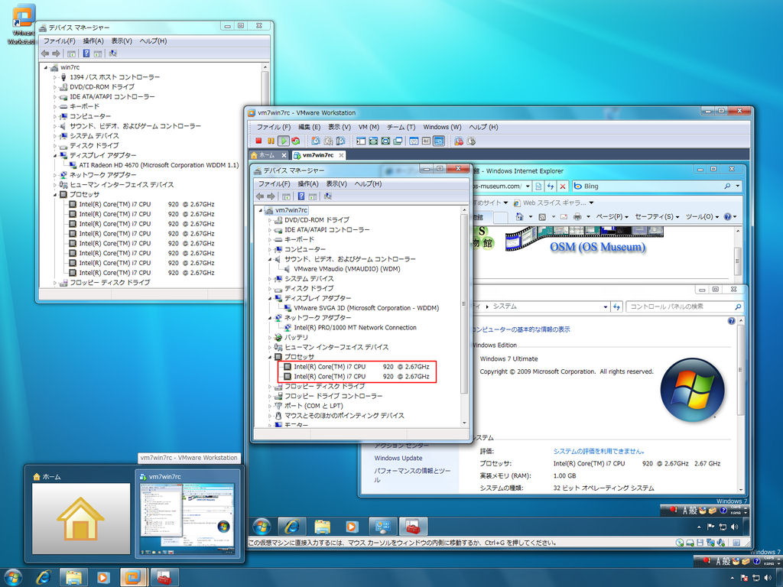Expand the 1394 バス ホスト コントローラー node

(55, 77)
